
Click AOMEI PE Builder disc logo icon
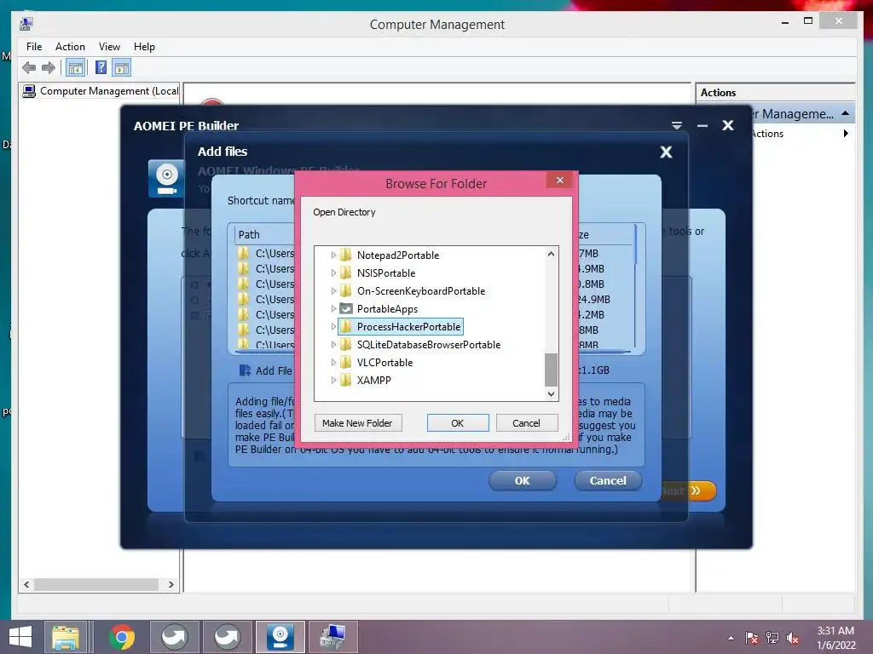(x=166, y=179)
